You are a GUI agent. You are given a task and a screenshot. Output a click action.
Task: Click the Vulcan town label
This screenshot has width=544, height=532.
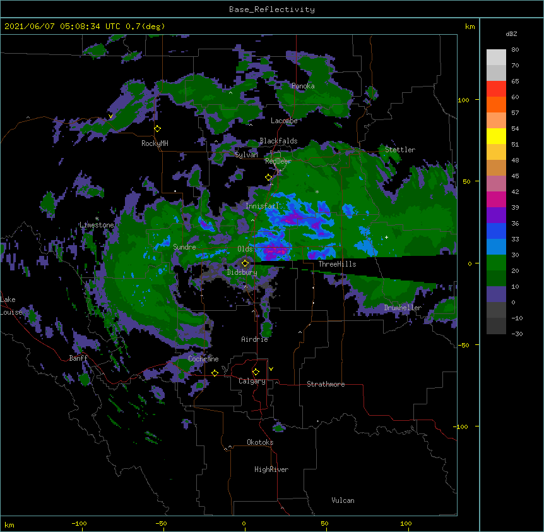[x=343, y=500]
